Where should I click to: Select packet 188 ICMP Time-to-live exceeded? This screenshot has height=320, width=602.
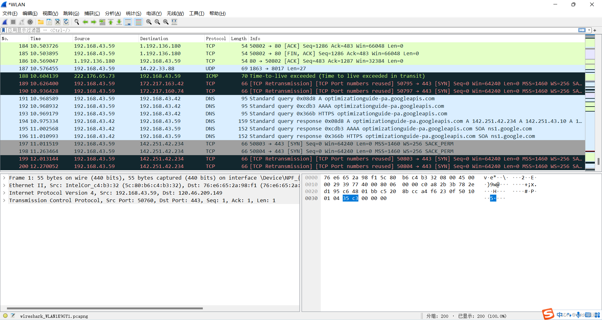[293, 76]
